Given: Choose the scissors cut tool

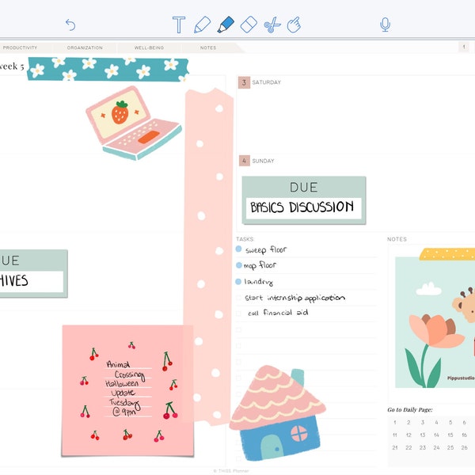Looking at the screenshot, I should pyautogui.click(x=272, y=25).
